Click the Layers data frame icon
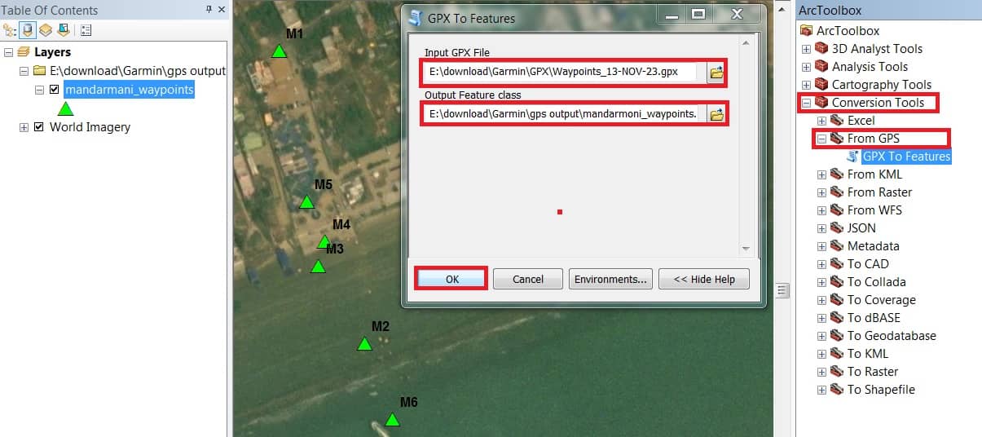 coord(24,52)
